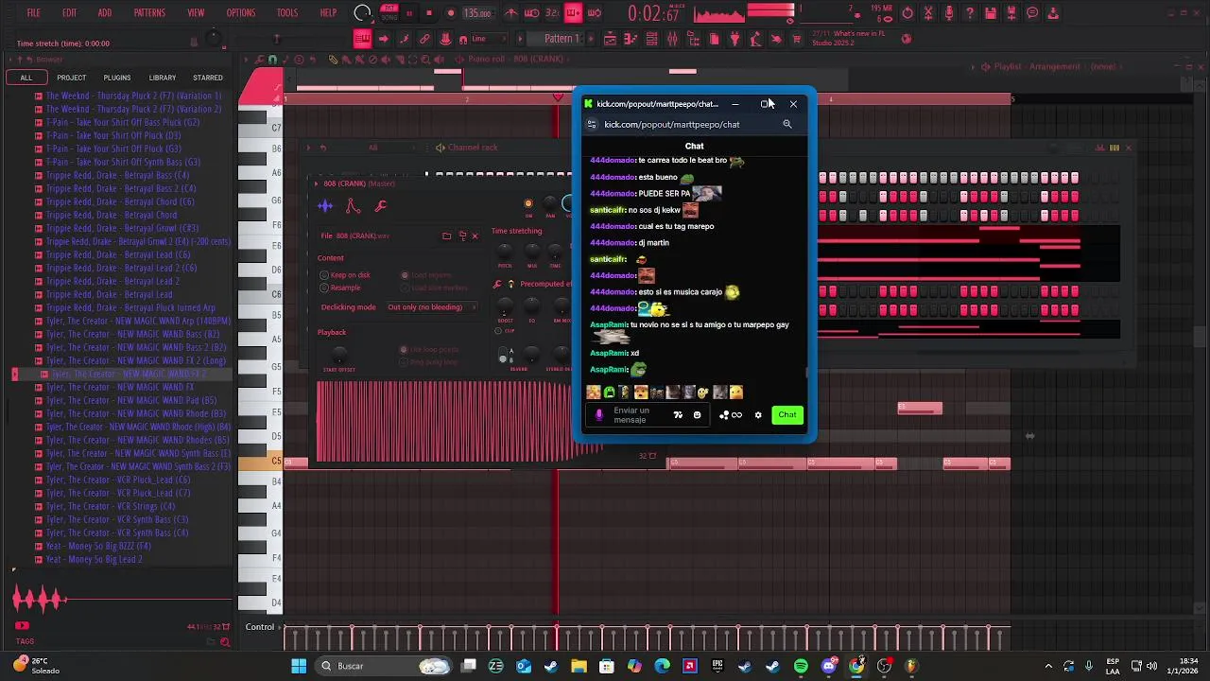1210x681 pixels.
Task: Open the emoji picker in Kick chat
Action: point(698,415)
